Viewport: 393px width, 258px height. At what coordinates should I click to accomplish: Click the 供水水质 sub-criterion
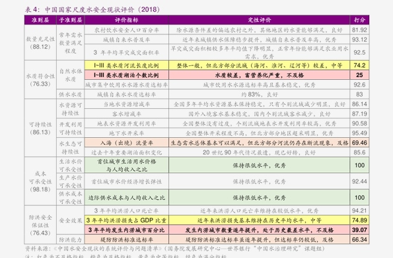click(x=71, y=94)
